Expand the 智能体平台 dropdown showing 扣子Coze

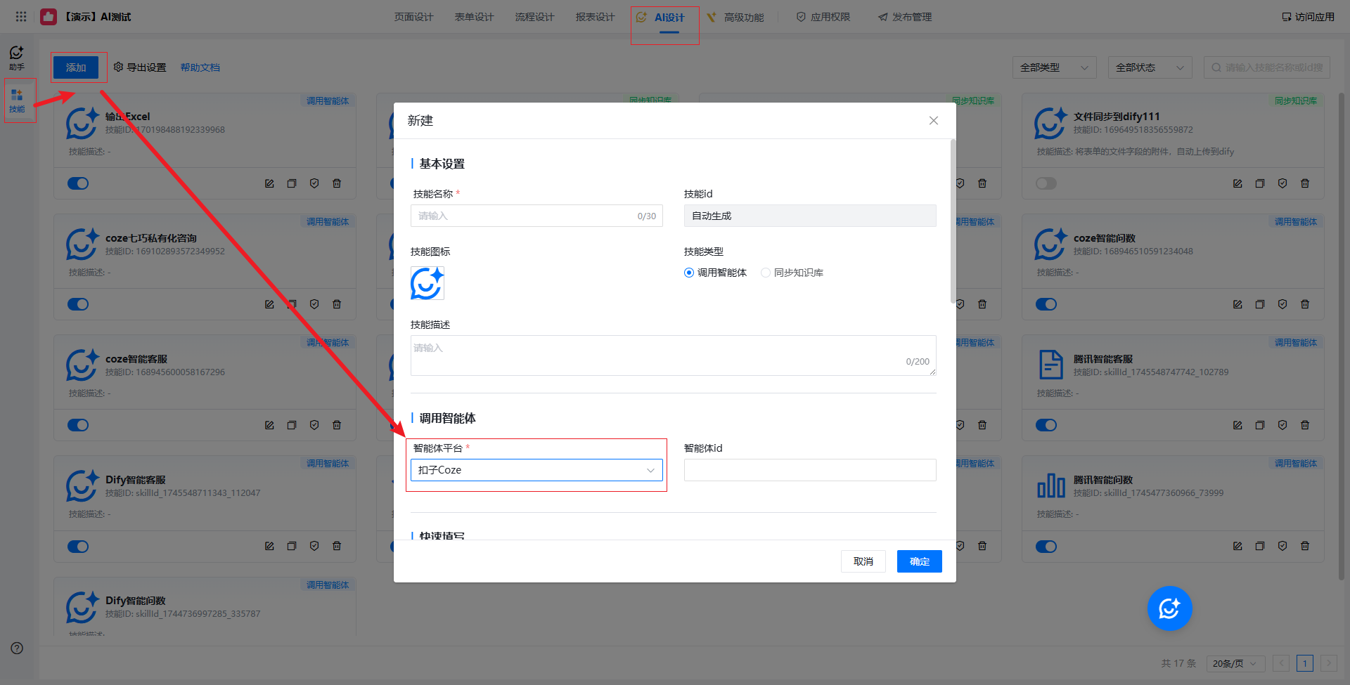point(536,470)
